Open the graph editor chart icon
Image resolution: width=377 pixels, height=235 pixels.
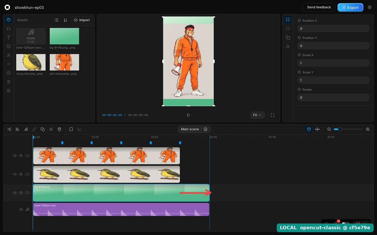80,129
